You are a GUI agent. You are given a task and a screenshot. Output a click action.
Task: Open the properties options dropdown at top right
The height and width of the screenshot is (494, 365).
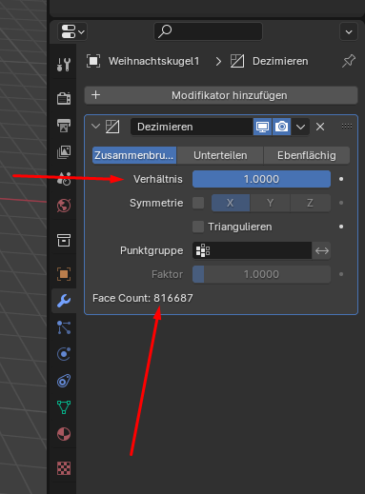point(349,31)
